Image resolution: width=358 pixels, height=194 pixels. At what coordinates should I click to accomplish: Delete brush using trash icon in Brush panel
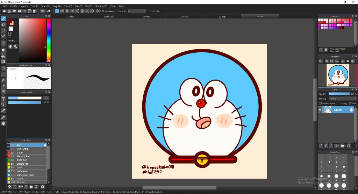[42, 187]
